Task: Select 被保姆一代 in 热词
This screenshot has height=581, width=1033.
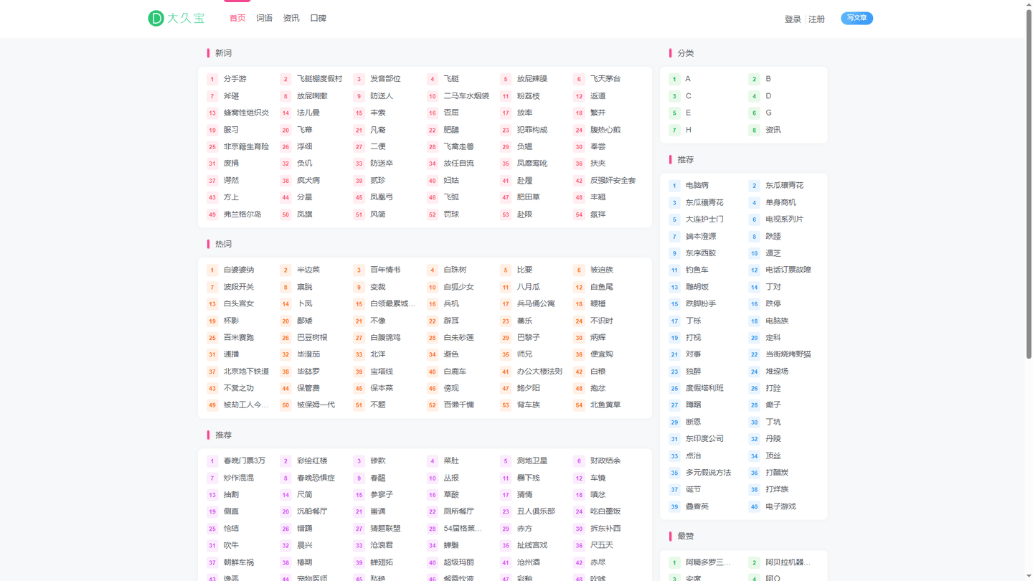Action: coord(316,405)
